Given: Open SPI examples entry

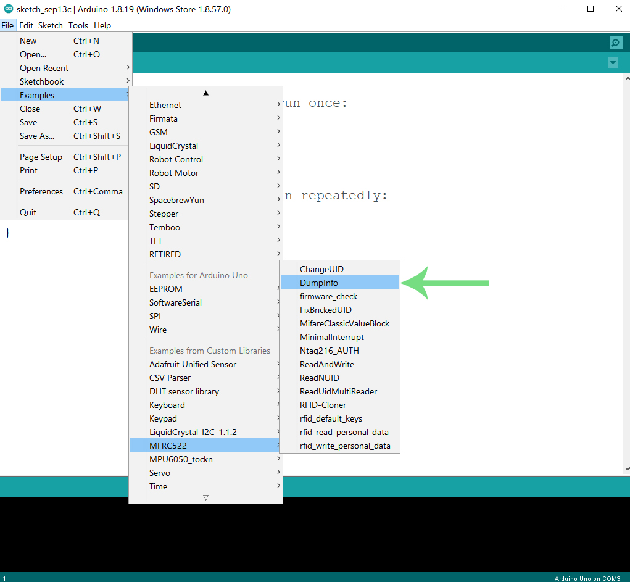Looking at the screenshot, I should click(205, 317).
